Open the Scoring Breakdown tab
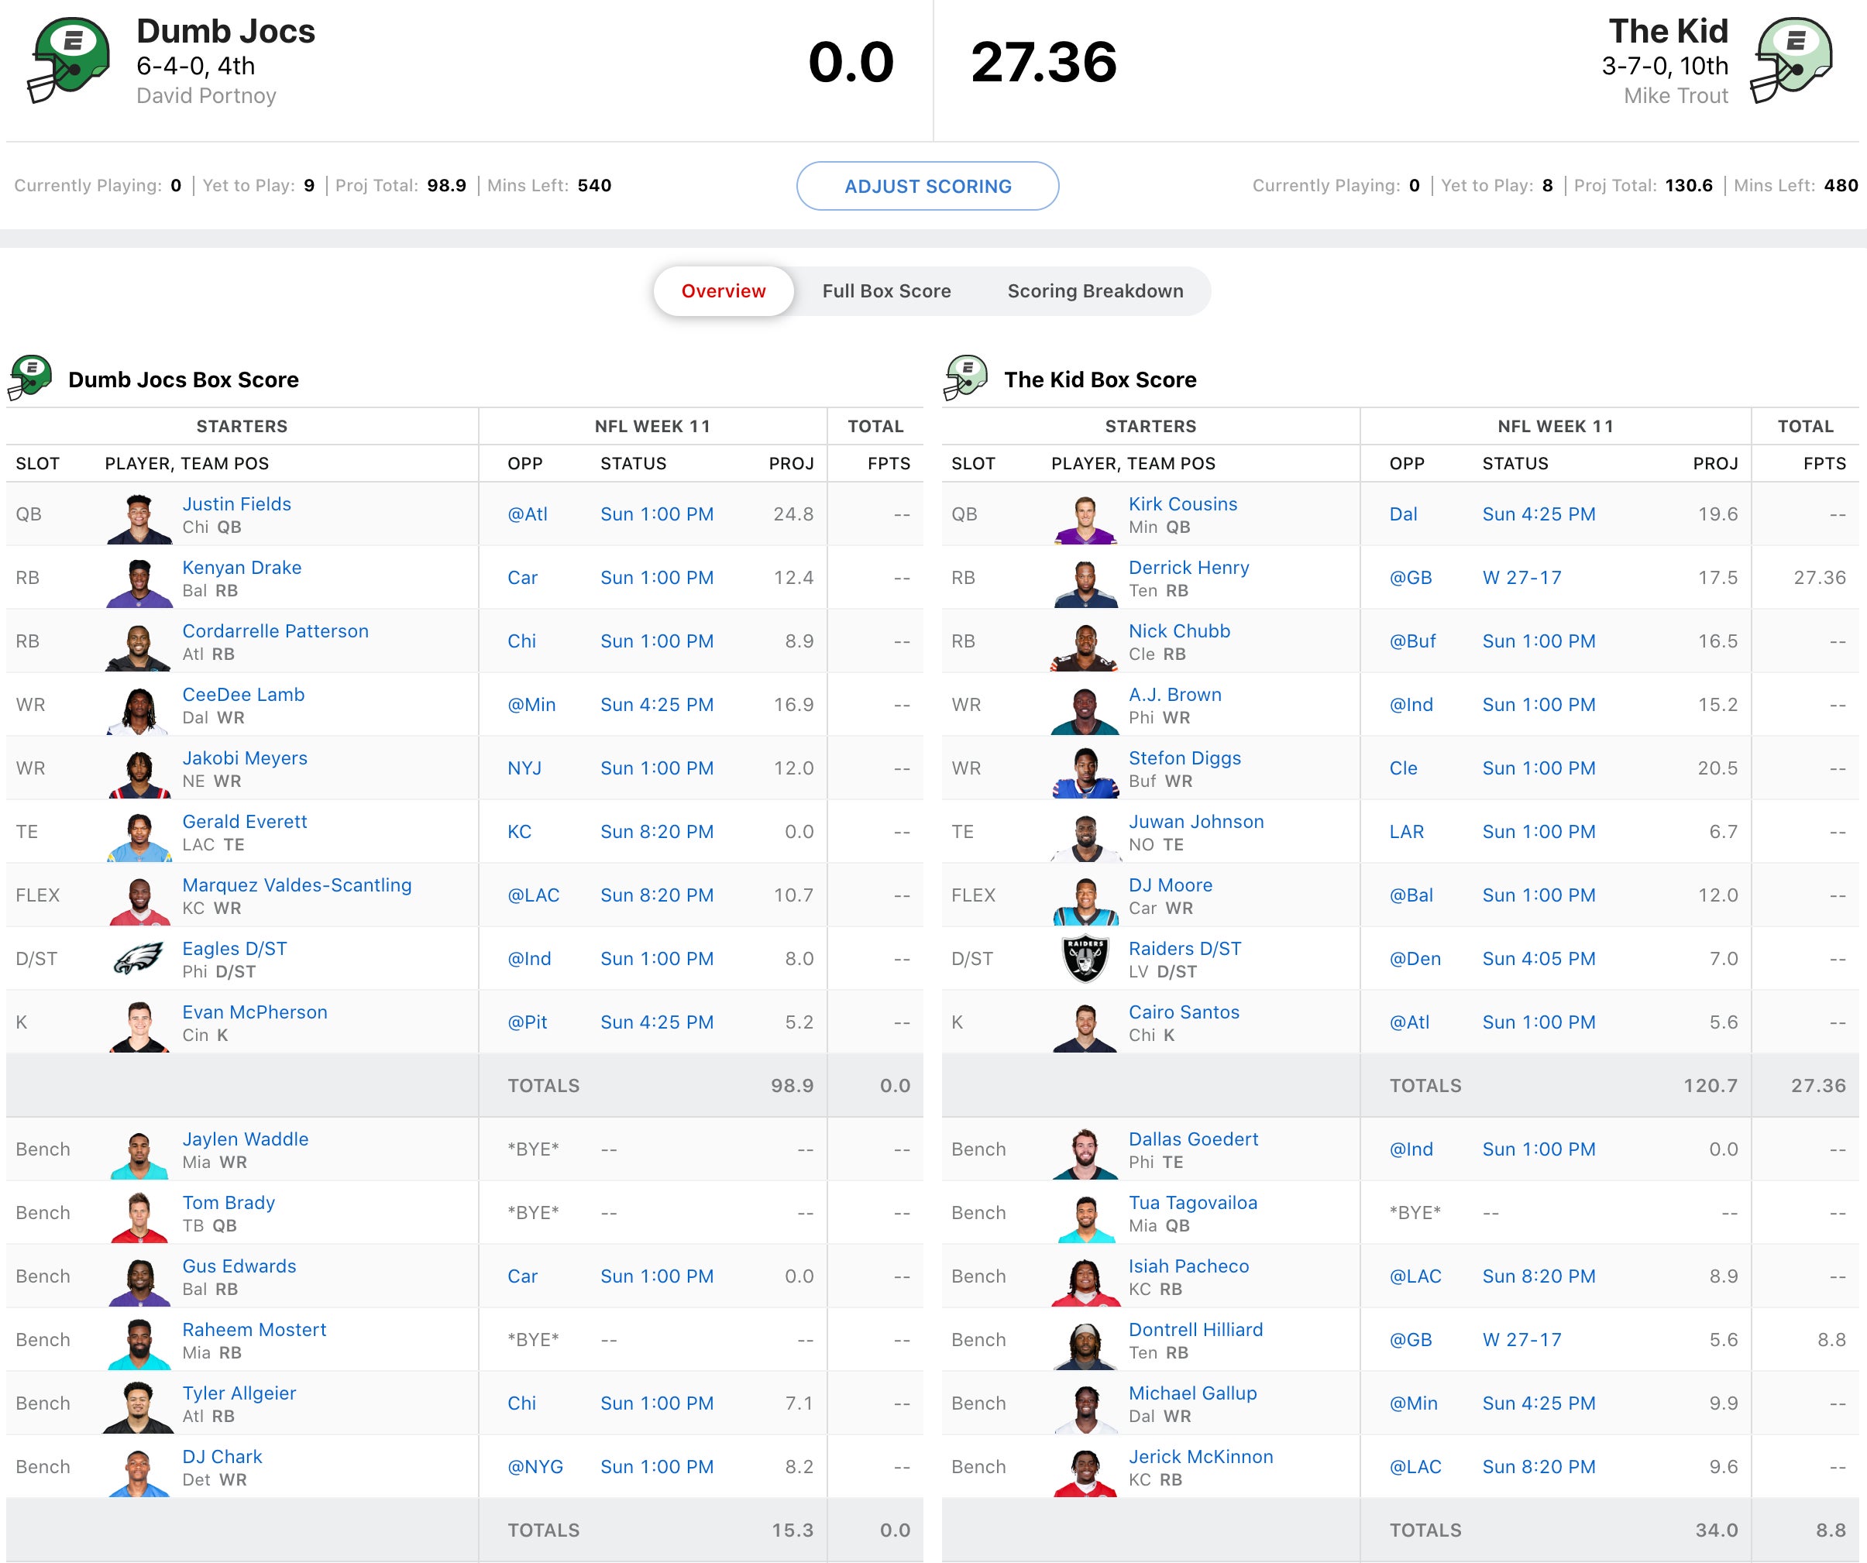 tap(1095, 290)
